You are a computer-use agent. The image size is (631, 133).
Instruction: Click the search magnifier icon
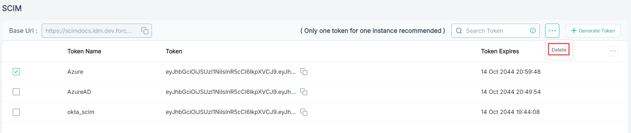click(459, 31)
